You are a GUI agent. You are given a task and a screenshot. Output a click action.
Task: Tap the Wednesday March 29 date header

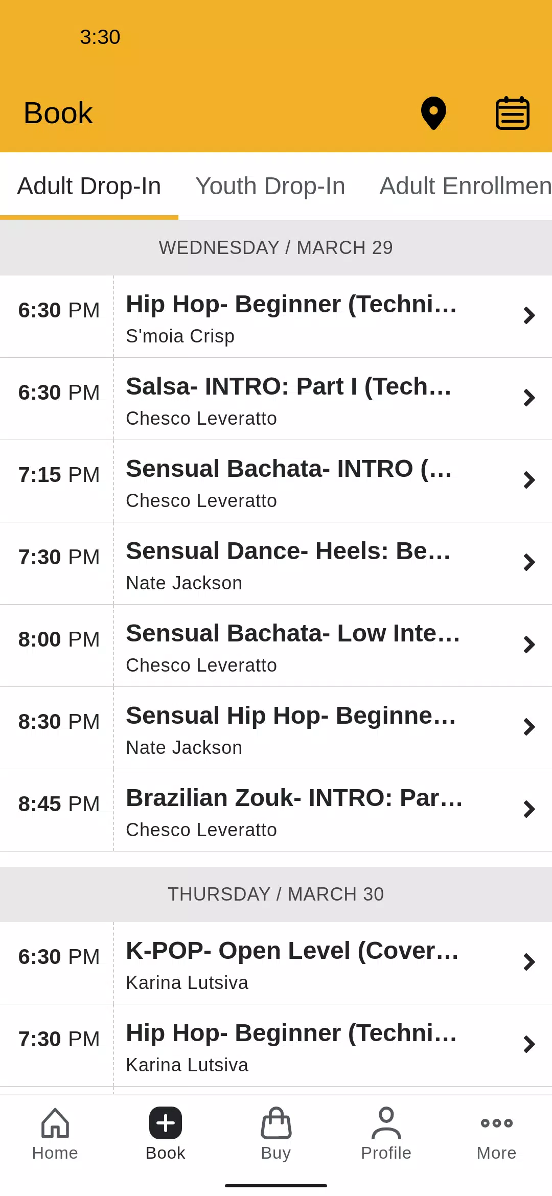(x=276, y=248)
